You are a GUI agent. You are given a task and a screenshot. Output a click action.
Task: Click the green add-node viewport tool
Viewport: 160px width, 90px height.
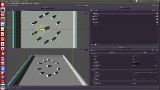[18, 10]
